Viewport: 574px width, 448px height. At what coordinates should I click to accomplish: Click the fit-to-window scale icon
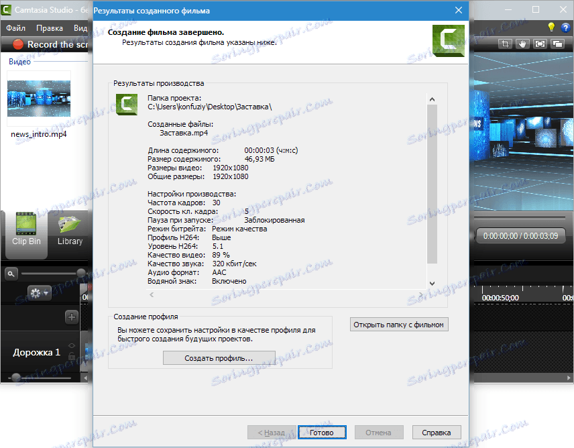tap(539, 42)
